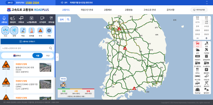The width and height of the screenshot is (213, 105).
Task: Open the 교통예보 menu
Action: coord(108,10)
